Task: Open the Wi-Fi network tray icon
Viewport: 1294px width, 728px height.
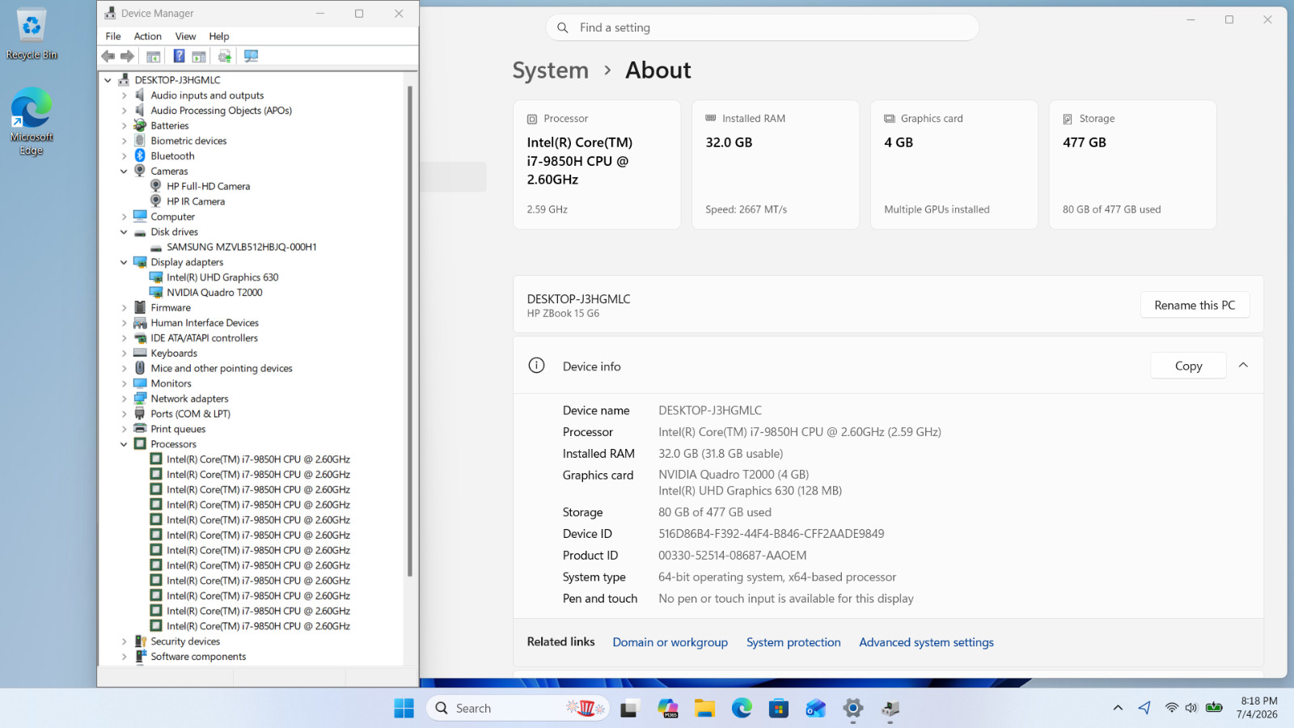Action: (x=1171, y=708)
